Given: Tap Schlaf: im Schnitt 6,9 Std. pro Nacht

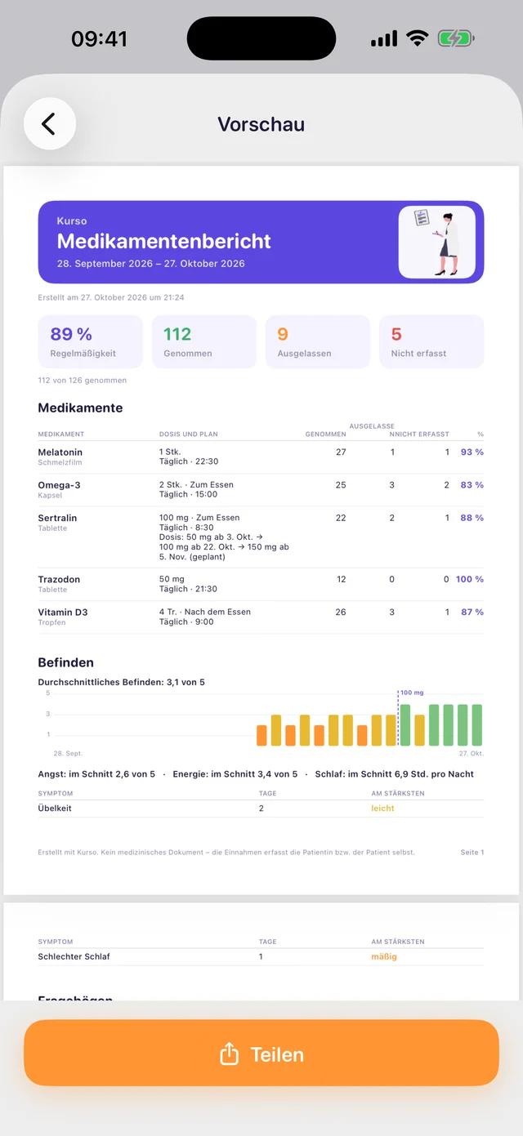Looking at the screenshot, I should pos(395,774).
